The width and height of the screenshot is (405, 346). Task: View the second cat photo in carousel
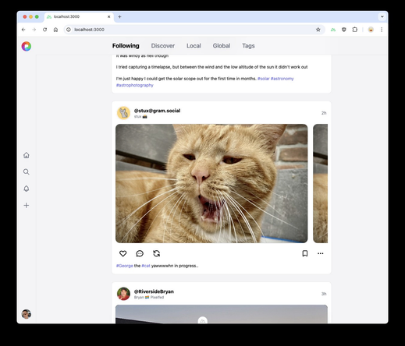coord(320,183)
